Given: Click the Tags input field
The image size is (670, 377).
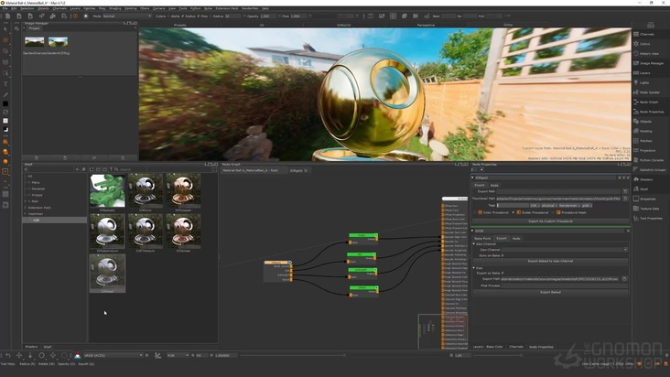Looking at the screenshot, I should [513, 205].
